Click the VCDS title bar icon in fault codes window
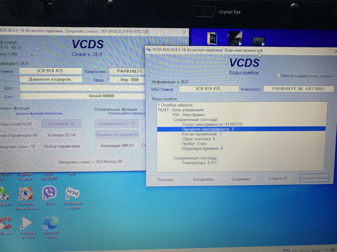 click(x=148, y=50)
